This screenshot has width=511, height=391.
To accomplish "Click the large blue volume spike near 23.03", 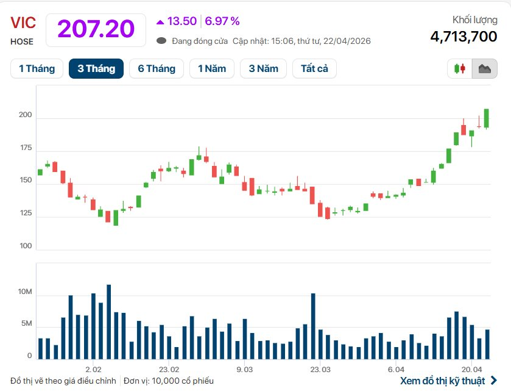I will point(313,323).
